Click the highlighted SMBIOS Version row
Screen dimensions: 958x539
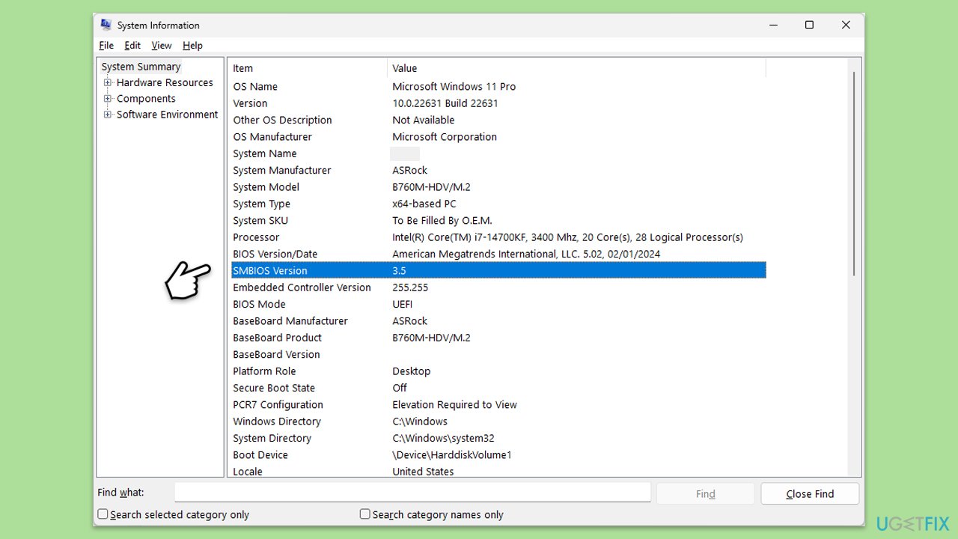pyautogui.click(x=498, y=270)
